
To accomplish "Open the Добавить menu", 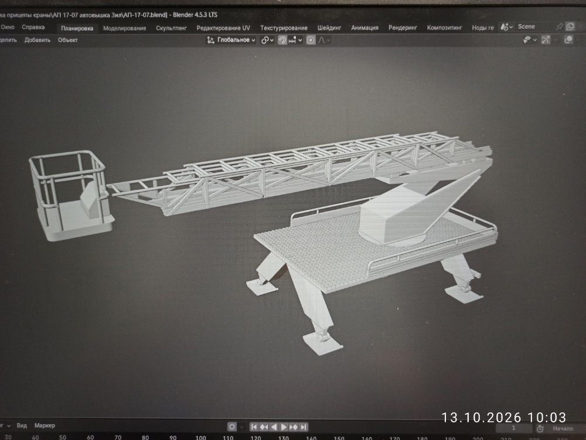I will (38, 40).
